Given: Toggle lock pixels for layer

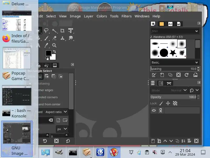Looking at the screenshot, I should coord(161,103).
